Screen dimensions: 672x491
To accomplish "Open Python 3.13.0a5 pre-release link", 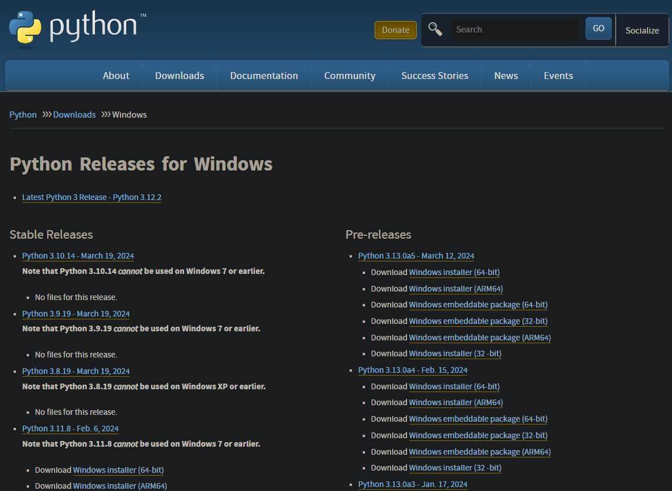I will (416, 256).
